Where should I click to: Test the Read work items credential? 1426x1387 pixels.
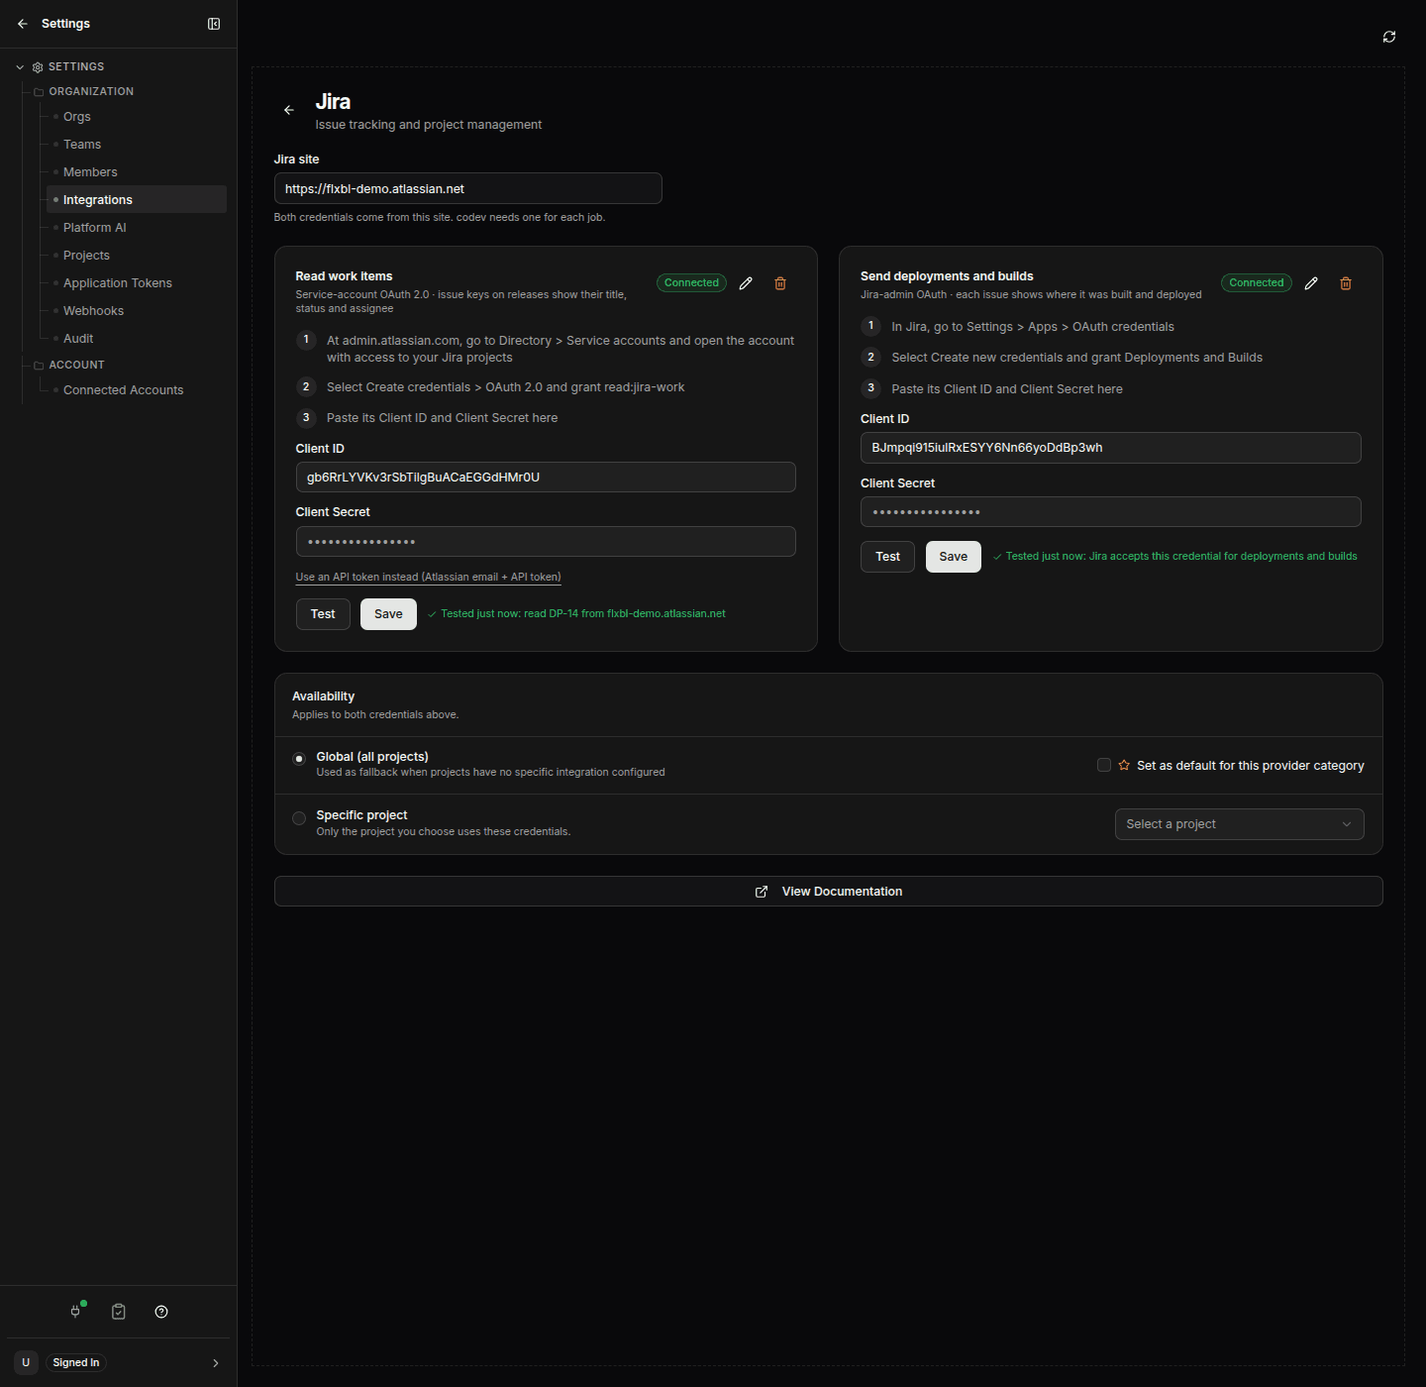323,614
